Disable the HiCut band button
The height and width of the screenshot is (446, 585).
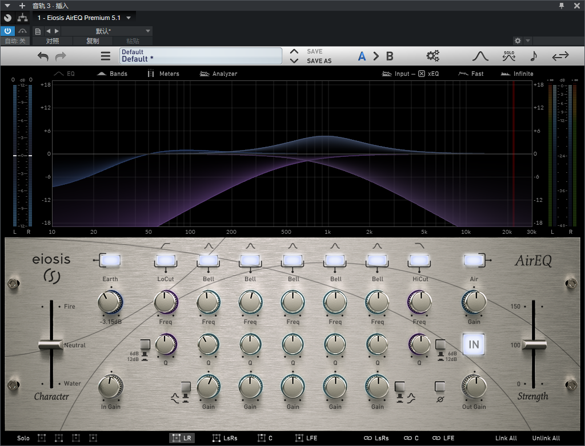tap(419, 261)
